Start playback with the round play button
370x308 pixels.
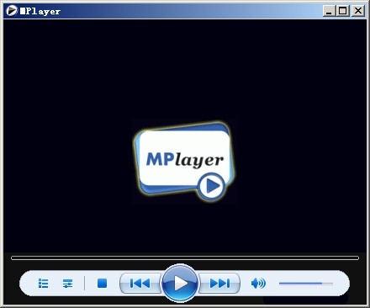click(x=180, y=283)
